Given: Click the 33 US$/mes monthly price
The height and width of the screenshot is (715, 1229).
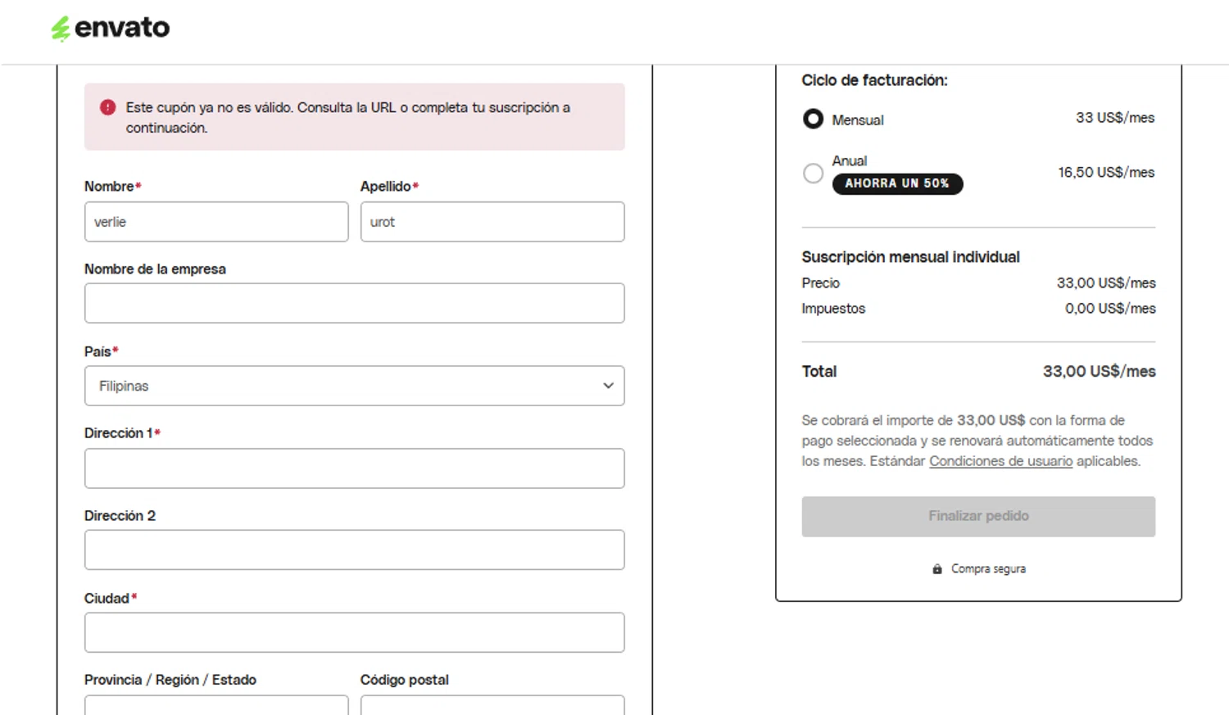Looking at the screenshot, I should tap(1115, 118).
